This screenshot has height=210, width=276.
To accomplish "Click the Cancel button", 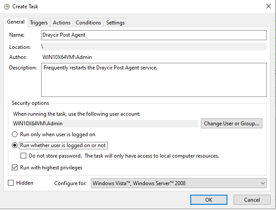I will pos(252,200).
